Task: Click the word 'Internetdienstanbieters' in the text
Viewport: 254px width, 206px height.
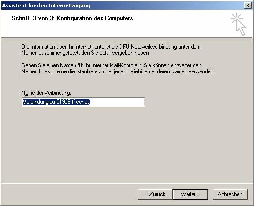Action: pyautogui.click(x=76, y=71)
